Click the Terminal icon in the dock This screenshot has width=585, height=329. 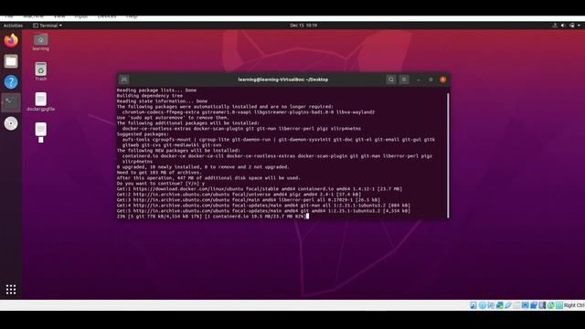click(11, 102)
